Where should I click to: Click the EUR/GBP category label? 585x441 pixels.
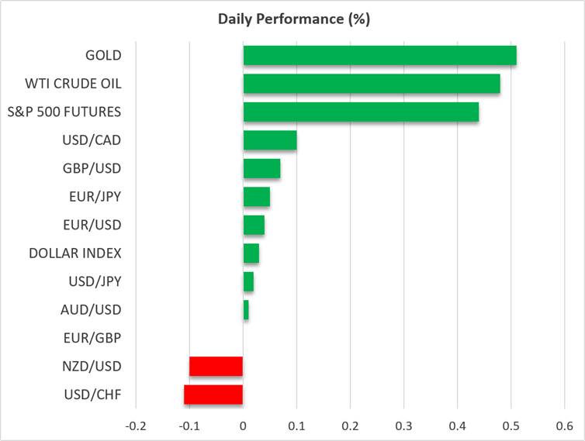(92, 338)
